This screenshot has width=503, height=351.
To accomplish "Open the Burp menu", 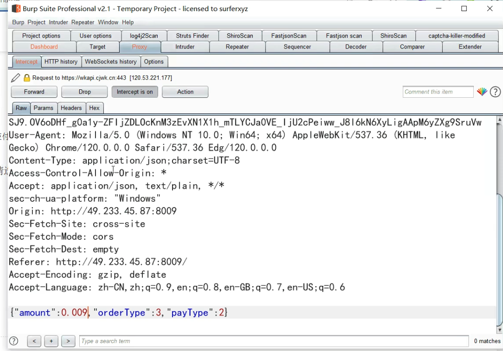I will [18, 22].
